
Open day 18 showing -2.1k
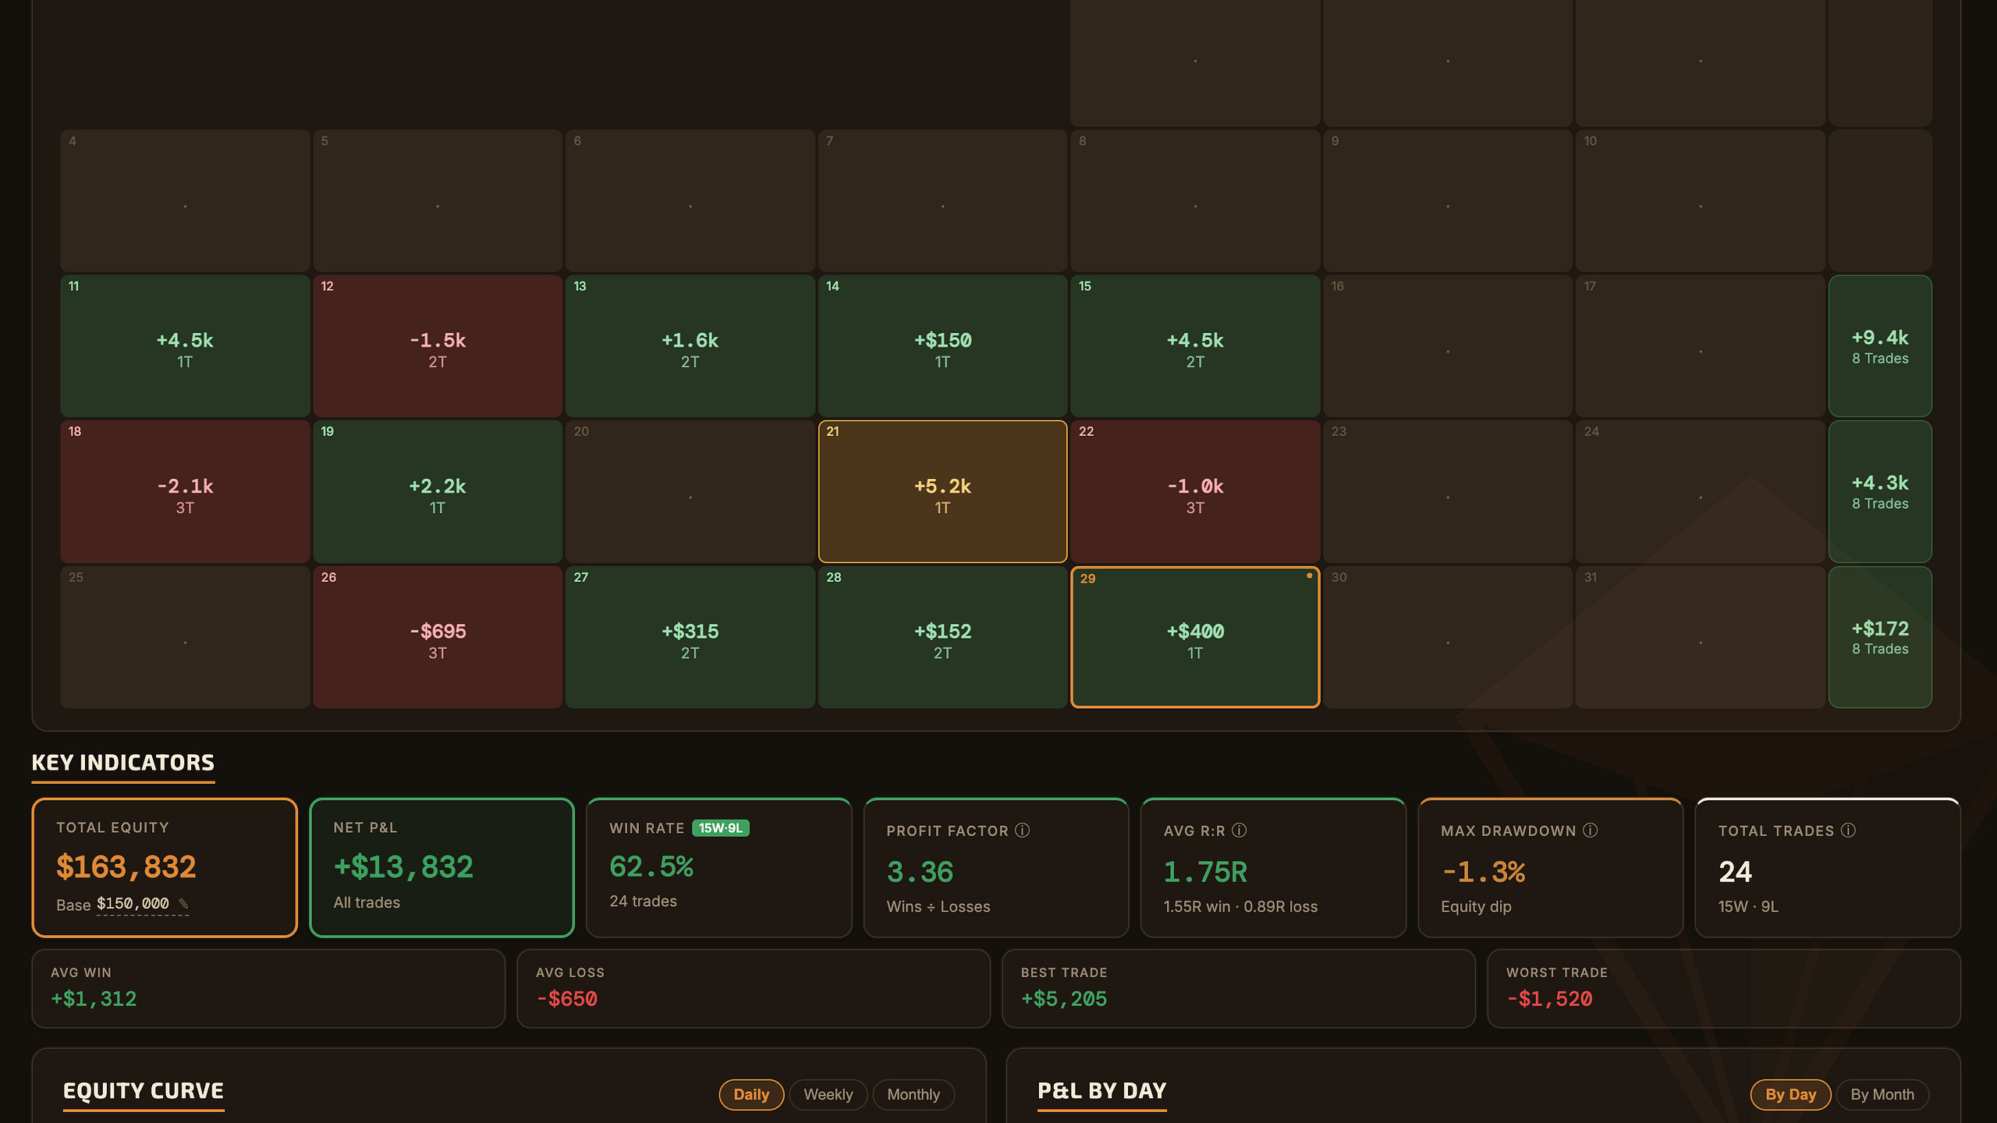point(185,491)
